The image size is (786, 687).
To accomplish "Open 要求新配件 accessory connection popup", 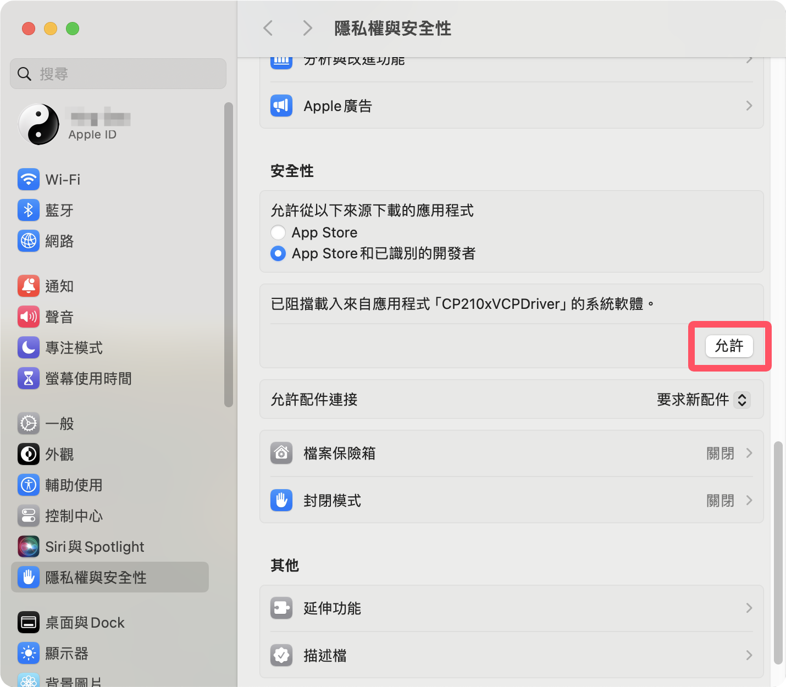I will pyautogui.click(x=703, y=400).
